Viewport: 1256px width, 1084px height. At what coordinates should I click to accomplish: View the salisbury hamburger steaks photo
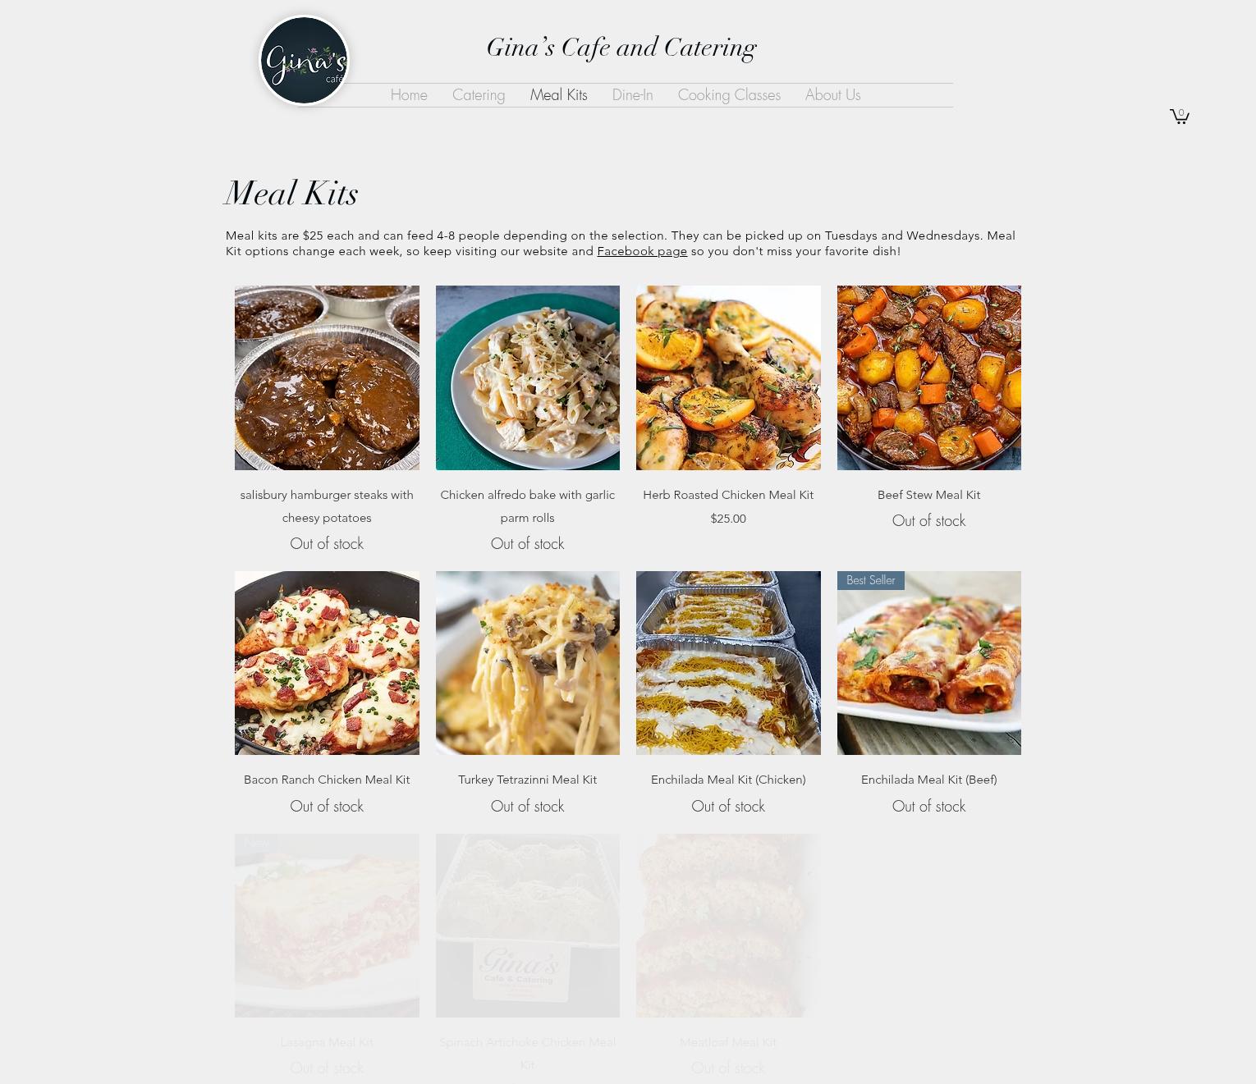pos(327,377)
